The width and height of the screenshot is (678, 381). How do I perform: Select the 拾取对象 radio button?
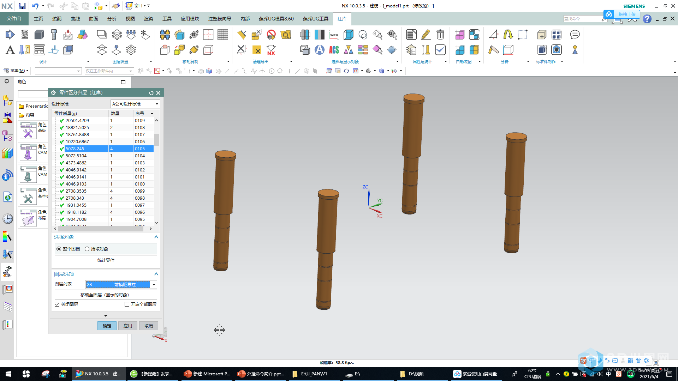coord(87,249)
